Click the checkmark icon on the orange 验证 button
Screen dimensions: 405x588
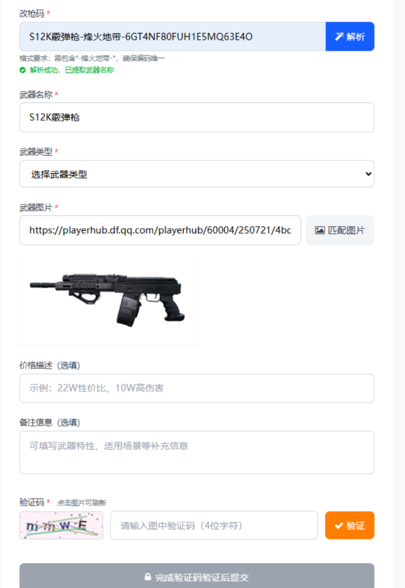tap(339, 526)
